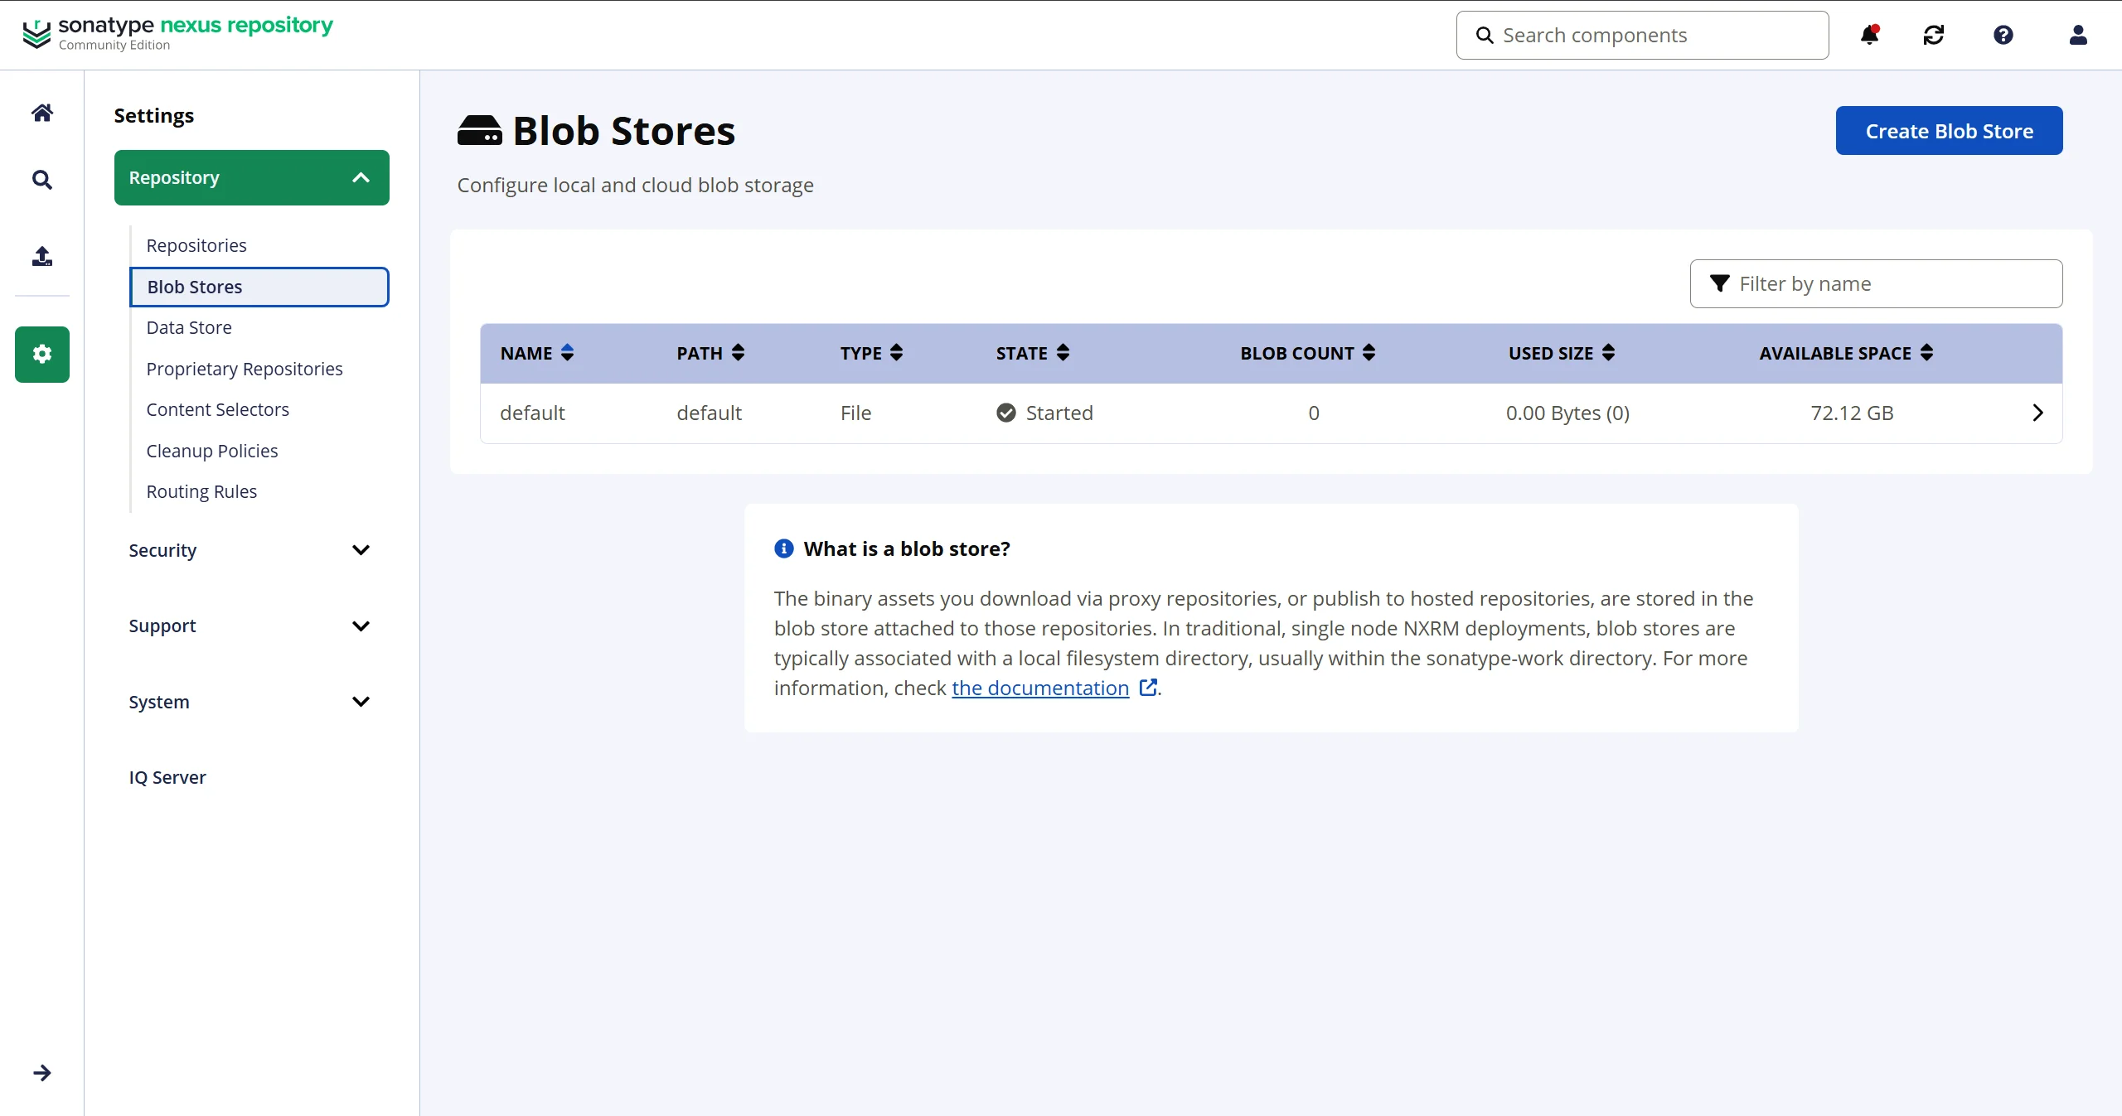This screenshot has height=1116, width=2122.
Task: Click the Sonatype Nexus Repository logo
Action: pos(177,34)
